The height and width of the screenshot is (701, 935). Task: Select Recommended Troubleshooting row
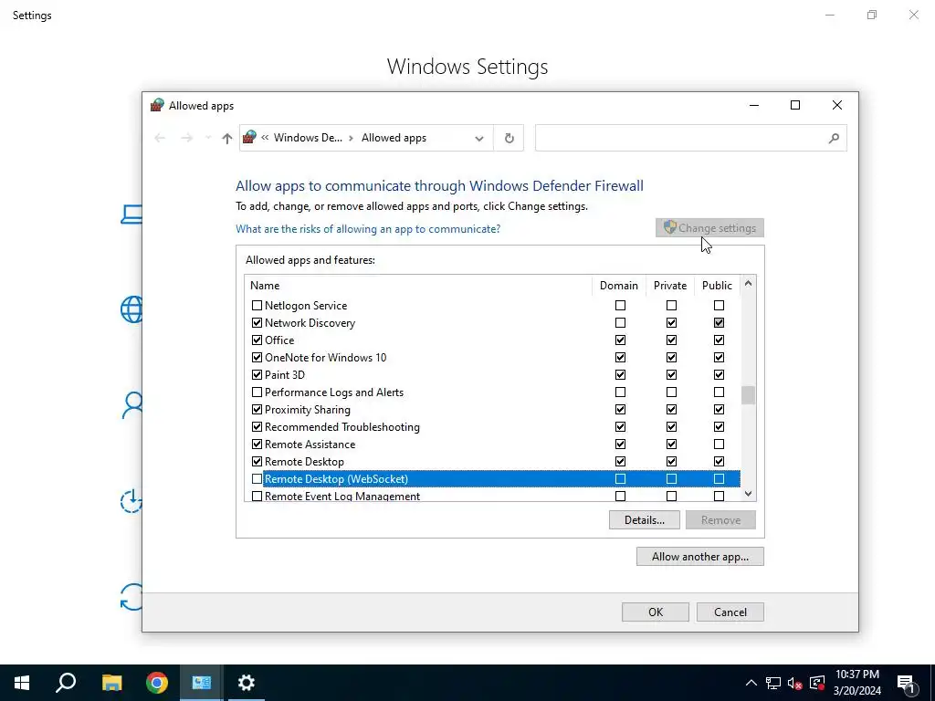(492, 427)
